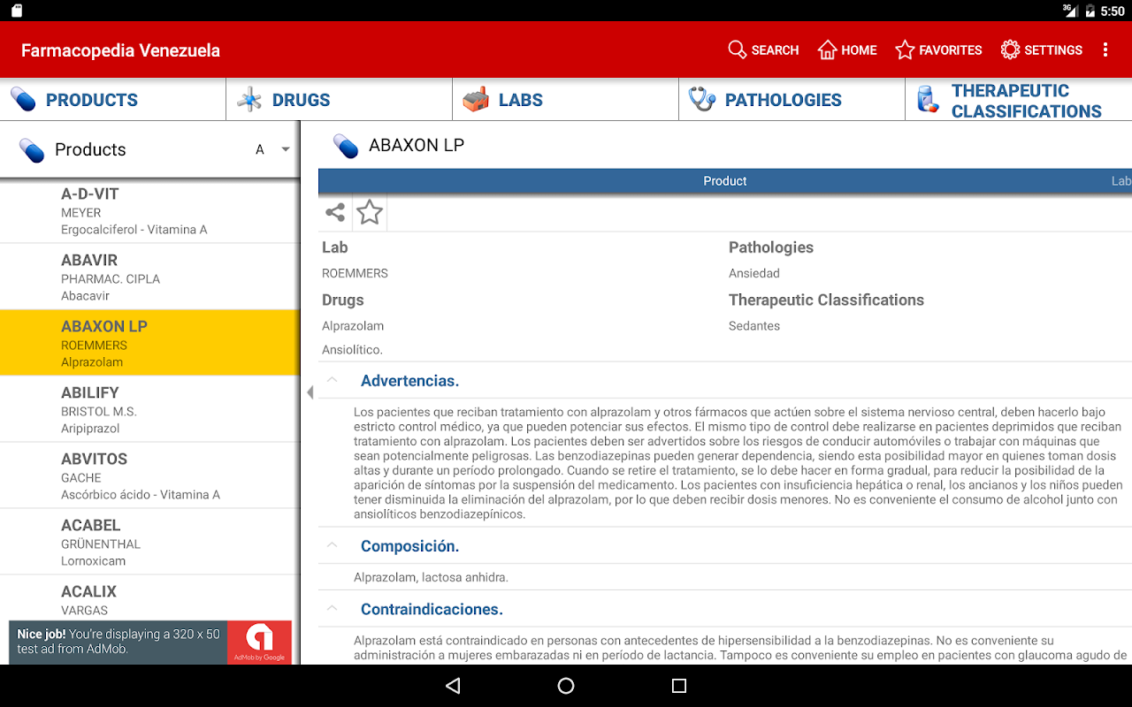Viewport: 1132px width, 707px height.
Task: Open the AdMob test ad banner
Action: tap(150, 642)
